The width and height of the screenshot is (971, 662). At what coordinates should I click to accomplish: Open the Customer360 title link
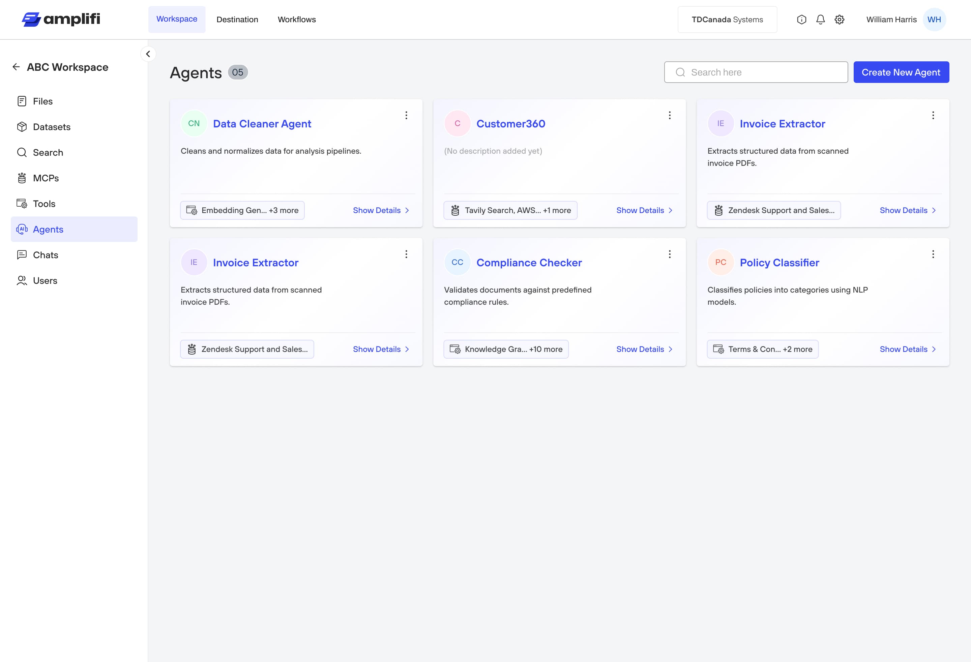pyautogui.click(x=510, y=124)
